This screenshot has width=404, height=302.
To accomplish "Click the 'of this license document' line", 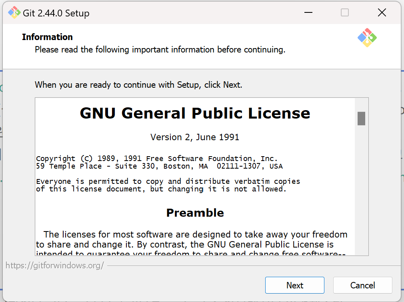I will click(161, 189).
